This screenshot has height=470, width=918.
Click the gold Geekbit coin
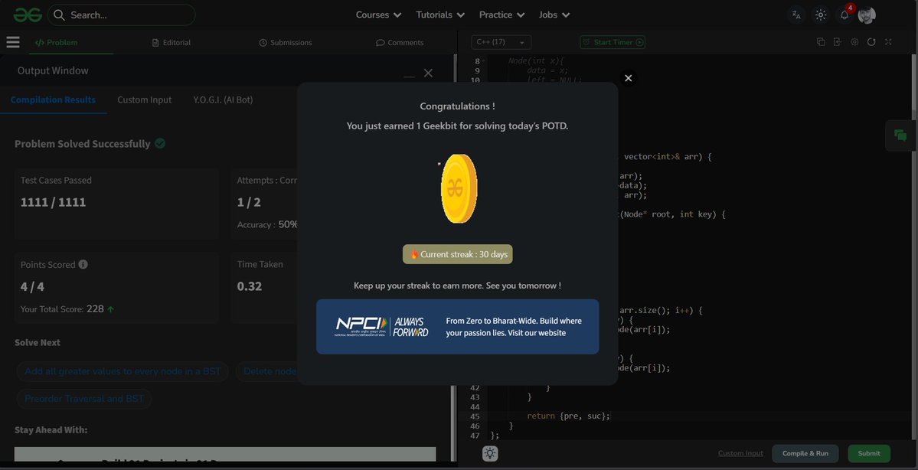click(x=459, y=188)
